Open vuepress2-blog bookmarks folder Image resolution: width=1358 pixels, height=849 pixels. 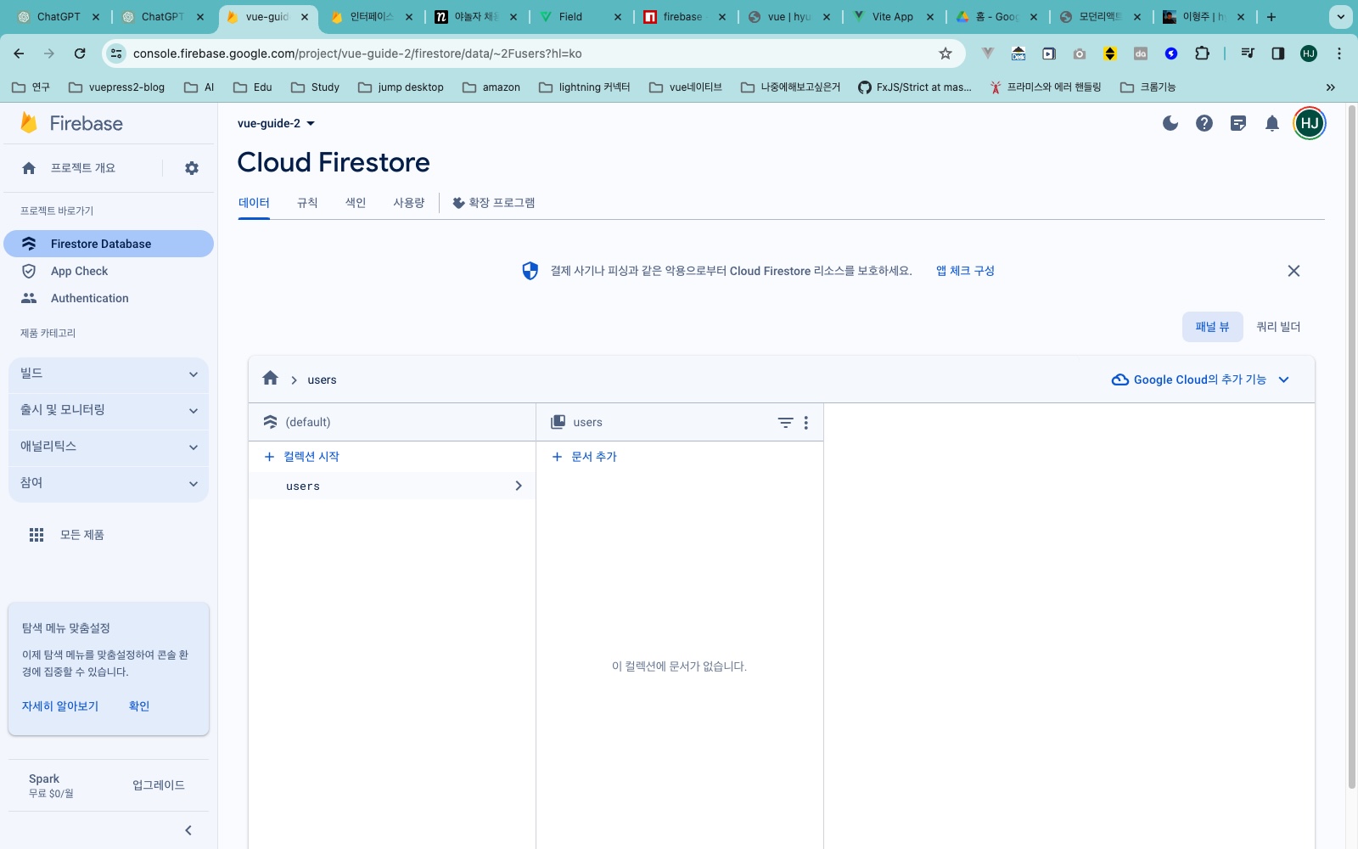[x=116, y=87]
